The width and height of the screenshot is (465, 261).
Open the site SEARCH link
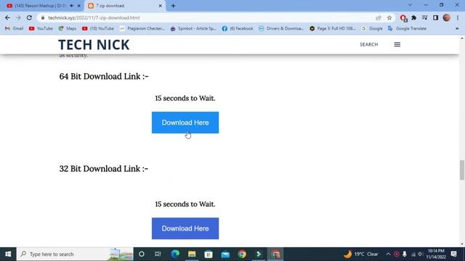[369, 44]
